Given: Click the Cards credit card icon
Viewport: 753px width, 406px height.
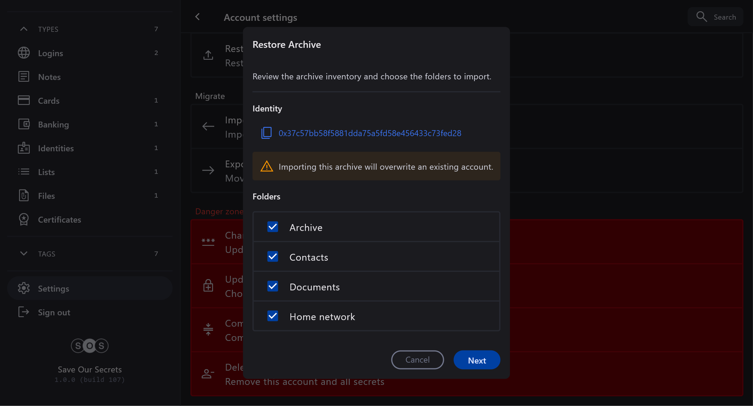Looking at the screenshot, I should coord(24,100).
